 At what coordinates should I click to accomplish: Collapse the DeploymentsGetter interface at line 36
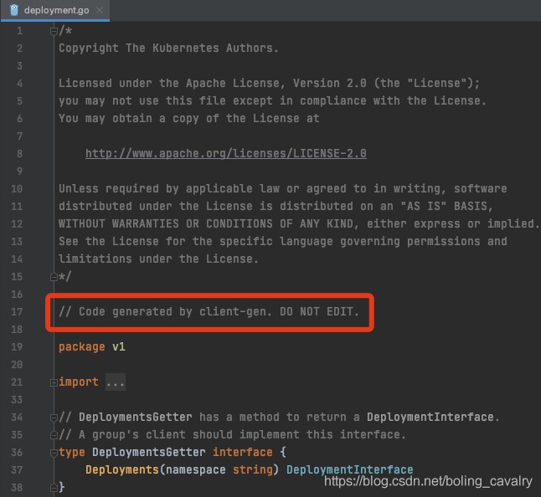[x=54, y=453]
